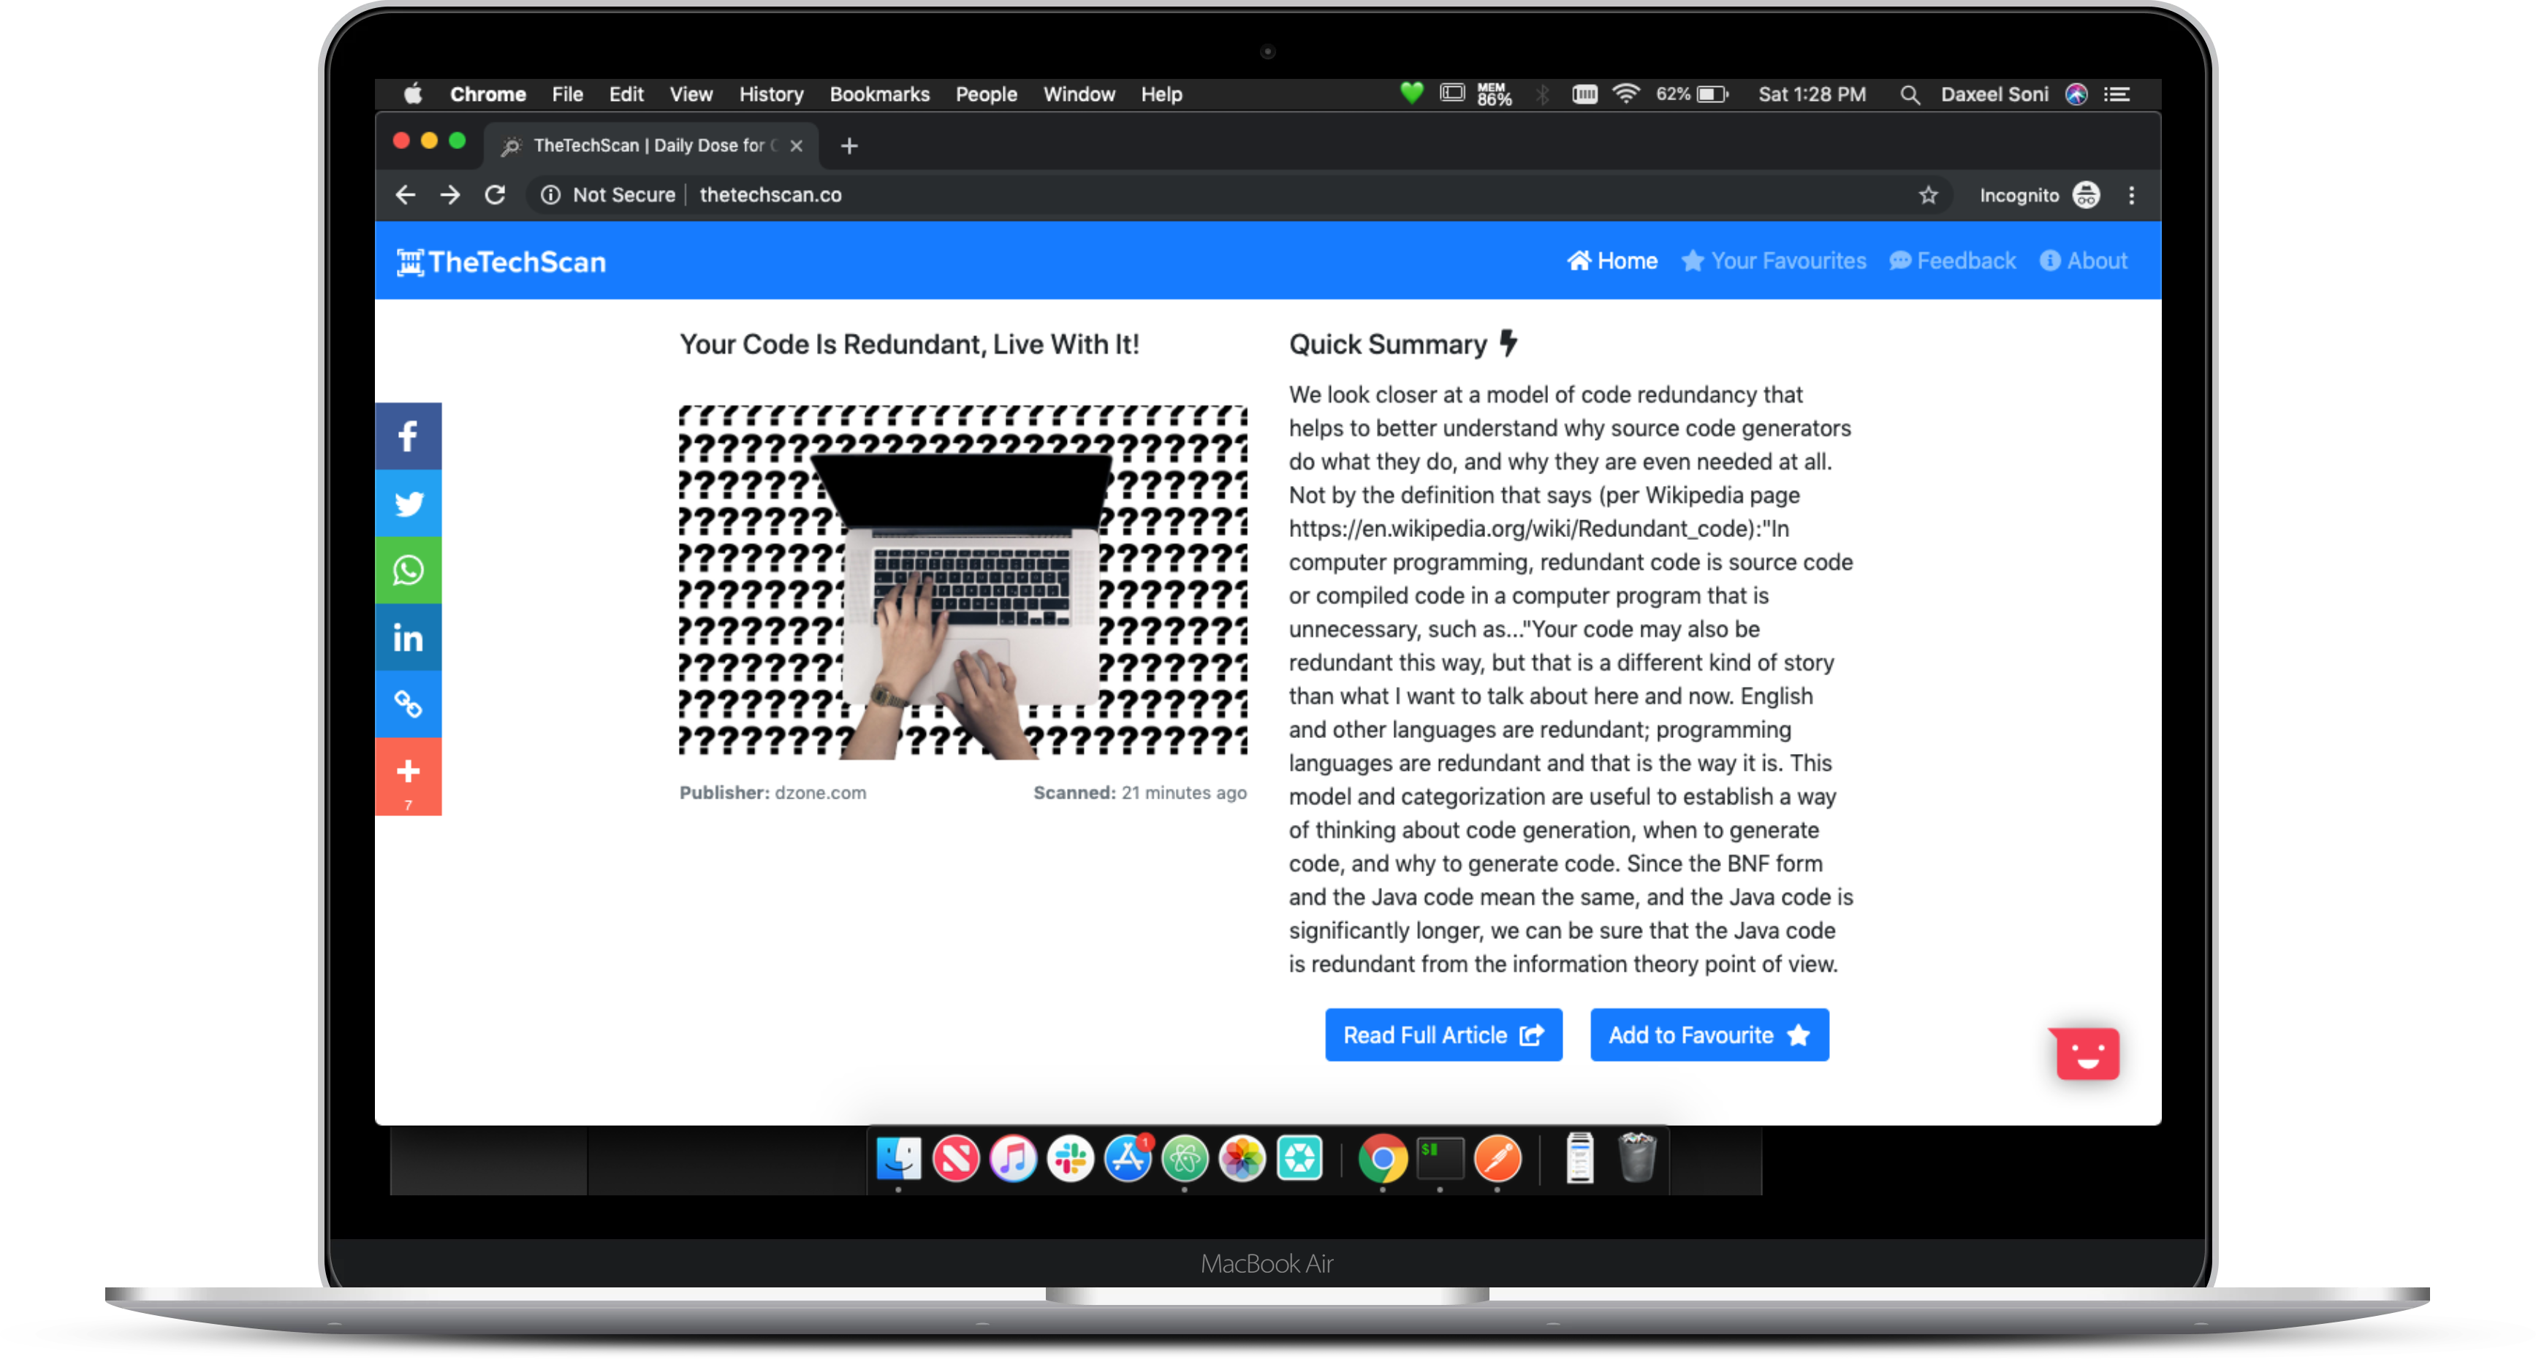The image size is (2536, 1359).
Task: Open Slack from the Dock
Action: click(x=1070, y=1160)
